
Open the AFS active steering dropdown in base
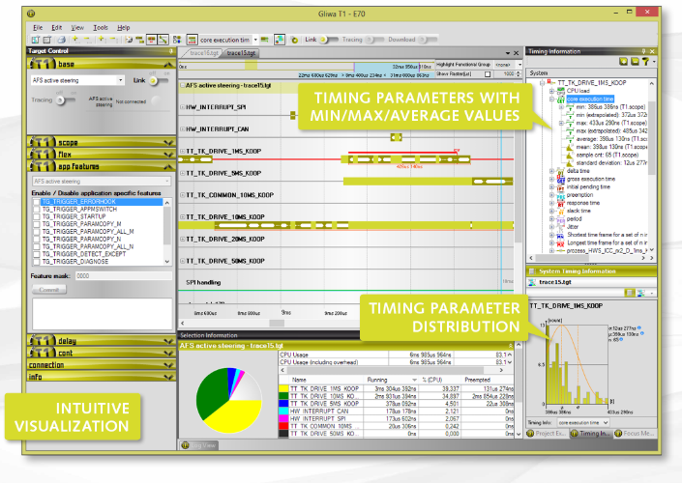120,80
